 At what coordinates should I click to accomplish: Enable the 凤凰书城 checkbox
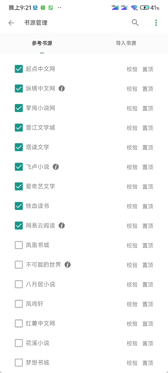pos(19,245)
